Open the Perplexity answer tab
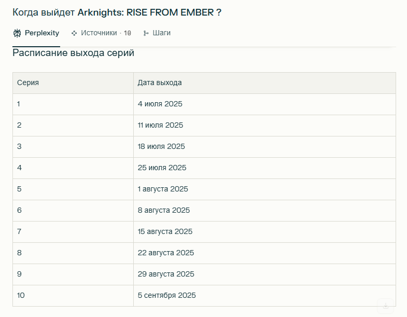This screenshot has height=317, width=407. [x=36, y=33]
